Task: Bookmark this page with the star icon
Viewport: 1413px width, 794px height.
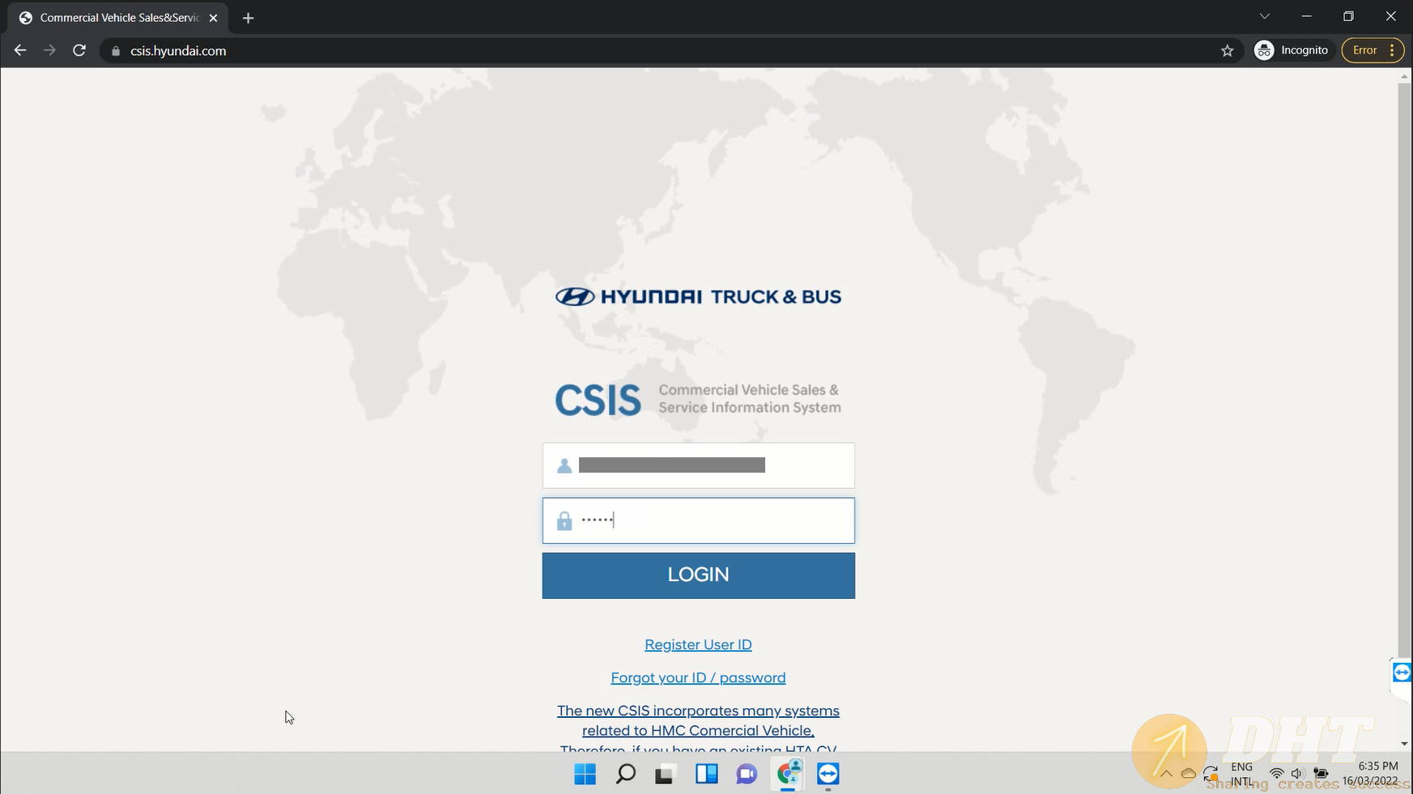Action: point(1227,50)
